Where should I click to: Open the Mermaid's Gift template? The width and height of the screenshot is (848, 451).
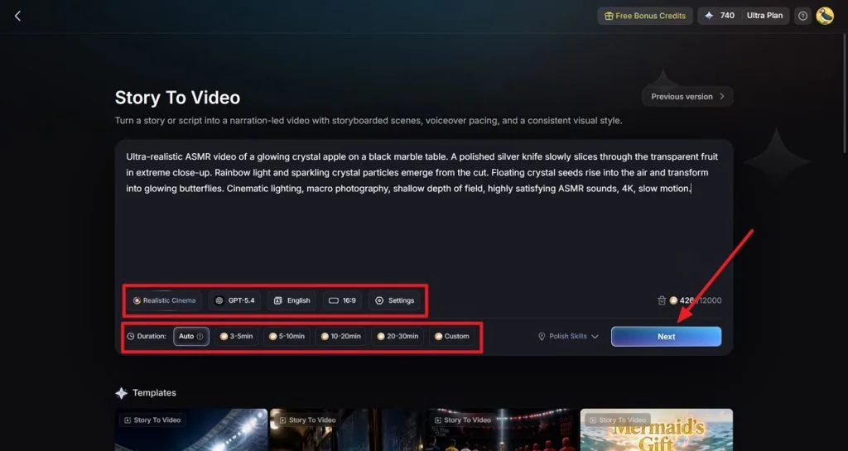(x=657, y=429)
